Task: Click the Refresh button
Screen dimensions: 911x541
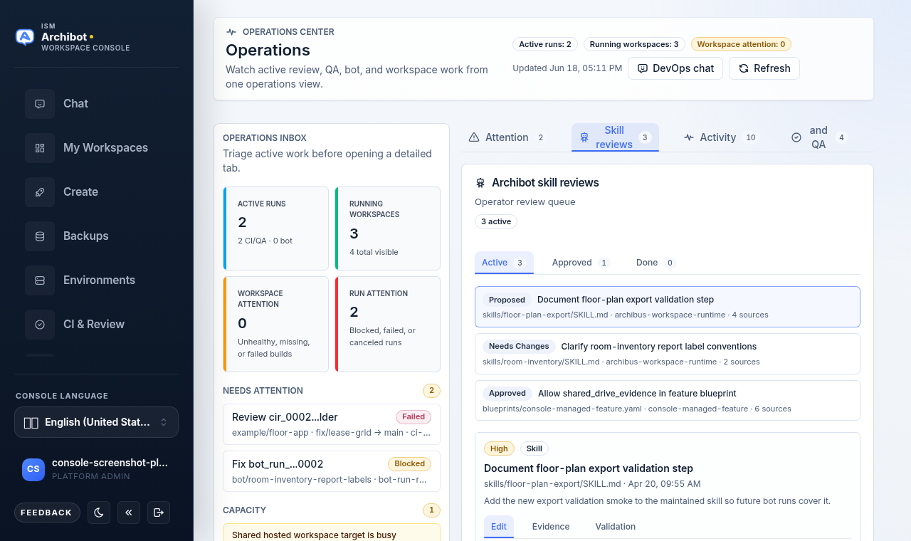Action: point(764,68)
